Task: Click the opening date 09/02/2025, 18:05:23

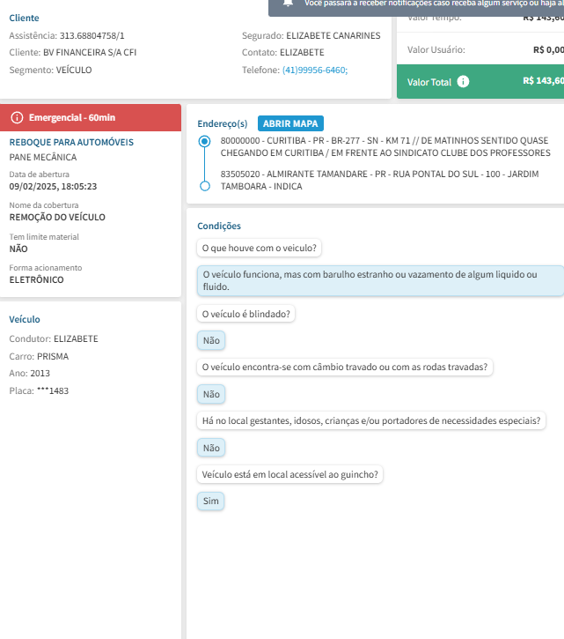Action: [x=54, y=187]
